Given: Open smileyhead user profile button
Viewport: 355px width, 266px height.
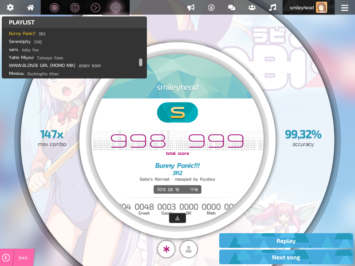Looking at the screenshot, I should tap(308, 8).
